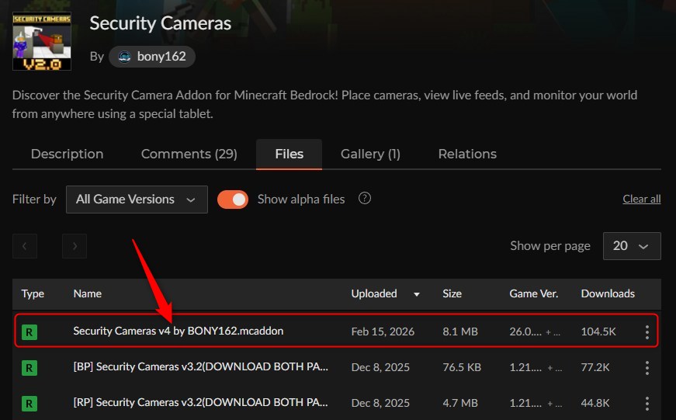The height and width of the screenshot is (420, 676).
Task: Click the Clear all link
Action: 642,199
